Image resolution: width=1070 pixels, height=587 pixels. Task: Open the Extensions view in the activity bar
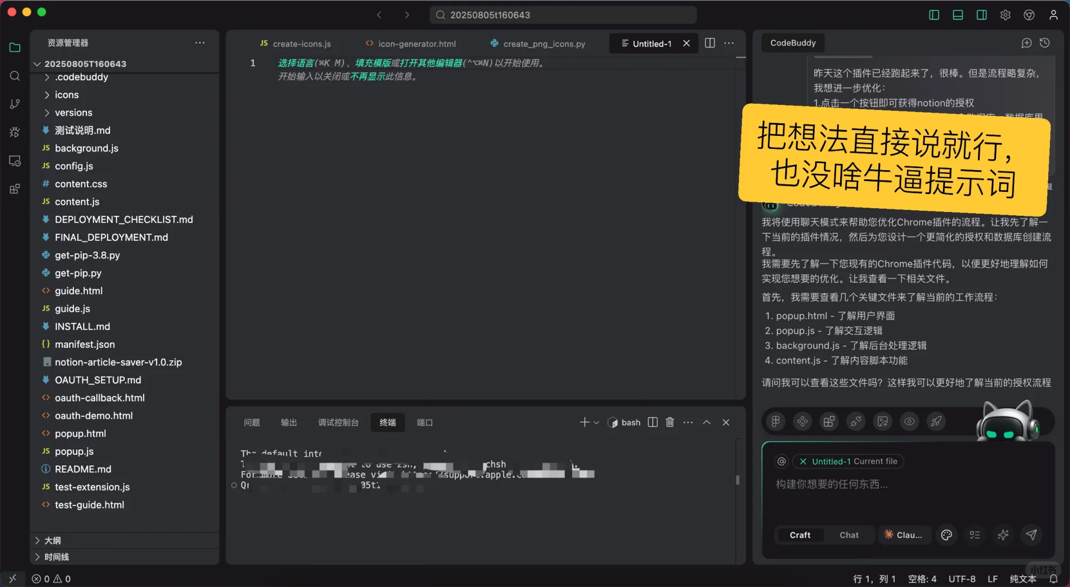tap(15, 189)
